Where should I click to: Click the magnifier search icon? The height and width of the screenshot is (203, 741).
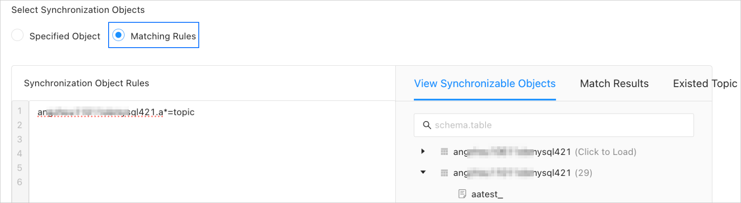coord(427,125)
